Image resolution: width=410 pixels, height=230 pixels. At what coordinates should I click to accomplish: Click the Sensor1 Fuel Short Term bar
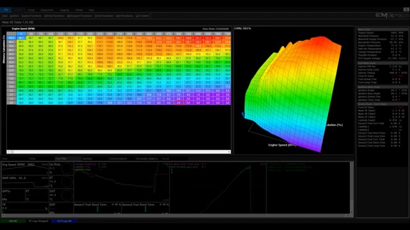pos(97,208)
